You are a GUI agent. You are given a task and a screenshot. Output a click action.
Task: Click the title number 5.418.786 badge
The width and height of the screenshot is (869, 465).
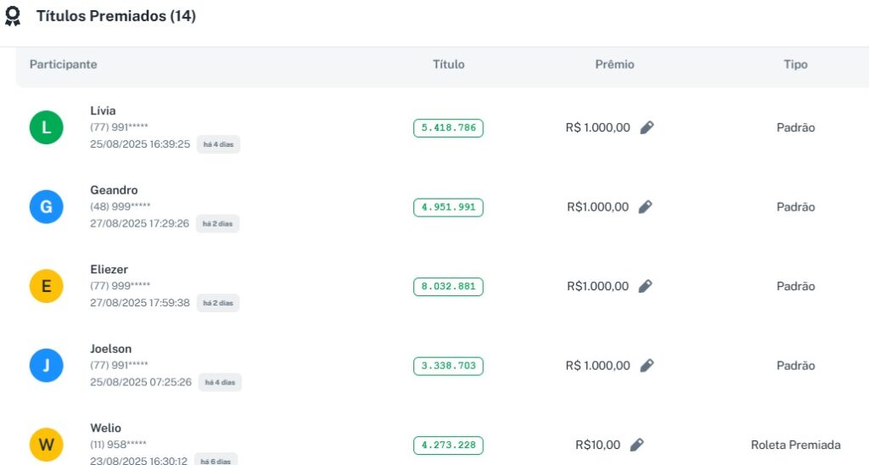(448, 128)
